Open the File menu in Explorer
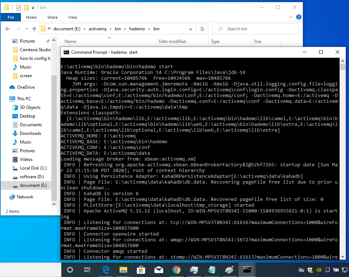This screenshot has width=349, height=277. point(11,17)
